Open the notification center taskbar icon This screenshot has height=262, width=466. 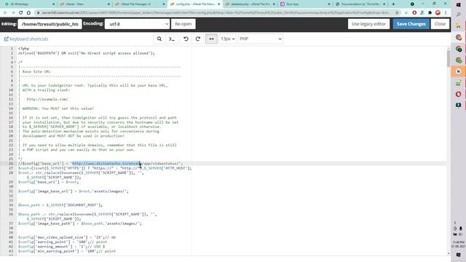click(458, 255)
